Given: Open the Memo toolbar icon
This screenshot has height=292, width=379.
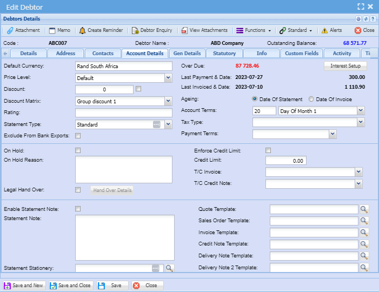Looking at the screenshot, I should coord(52,30).
